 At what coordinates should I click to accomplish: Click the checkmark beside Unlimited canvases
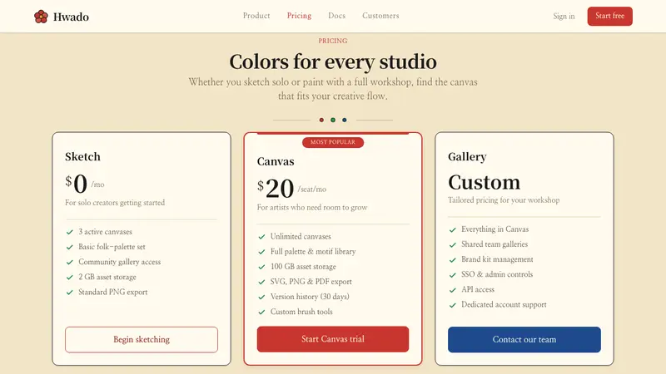261,237
